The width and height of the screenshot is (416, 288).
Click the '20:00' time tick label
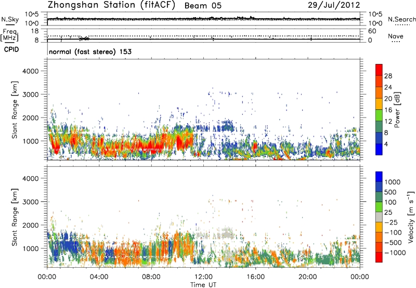(x=307, y=277)
